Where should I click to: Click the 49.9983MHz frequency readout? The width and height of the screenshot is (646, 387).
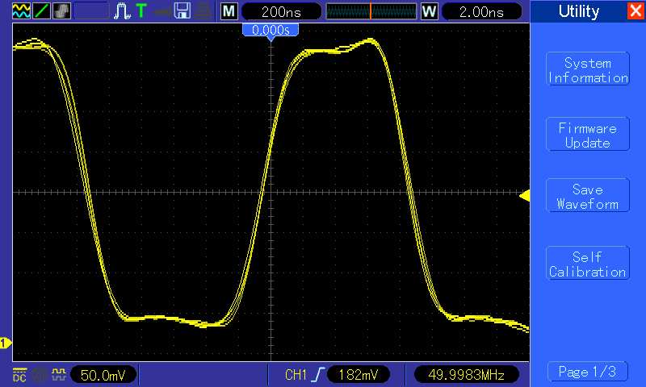point(466,375)
